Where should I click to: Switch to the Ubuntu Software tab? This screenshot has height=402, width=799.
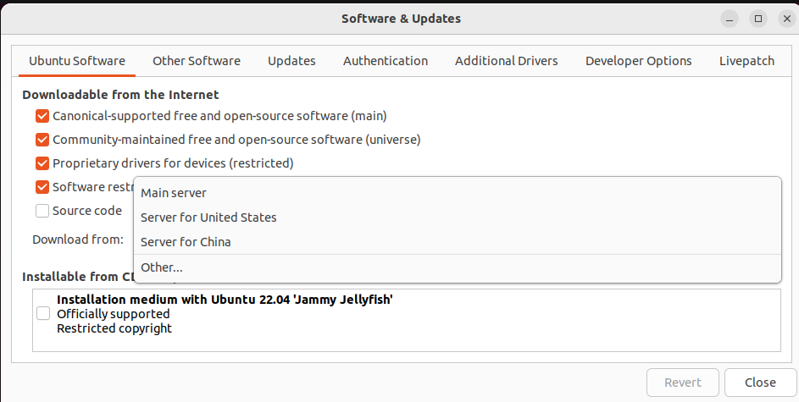click(x=77, y=61)
